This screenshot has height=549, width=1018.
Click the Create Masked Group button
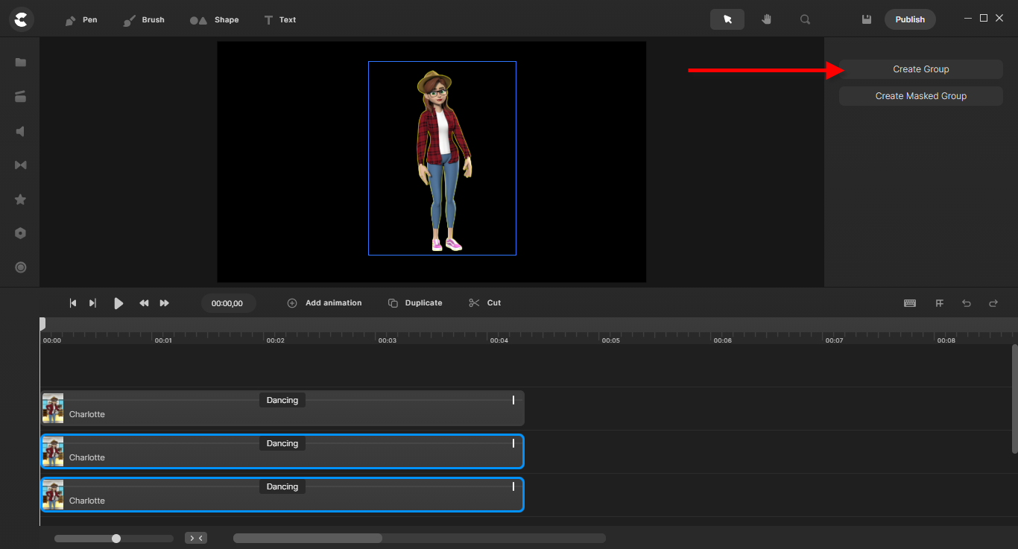click(x=921, y=96)
